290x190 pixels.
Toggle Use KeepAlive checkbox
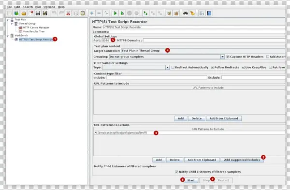[243, 67]
